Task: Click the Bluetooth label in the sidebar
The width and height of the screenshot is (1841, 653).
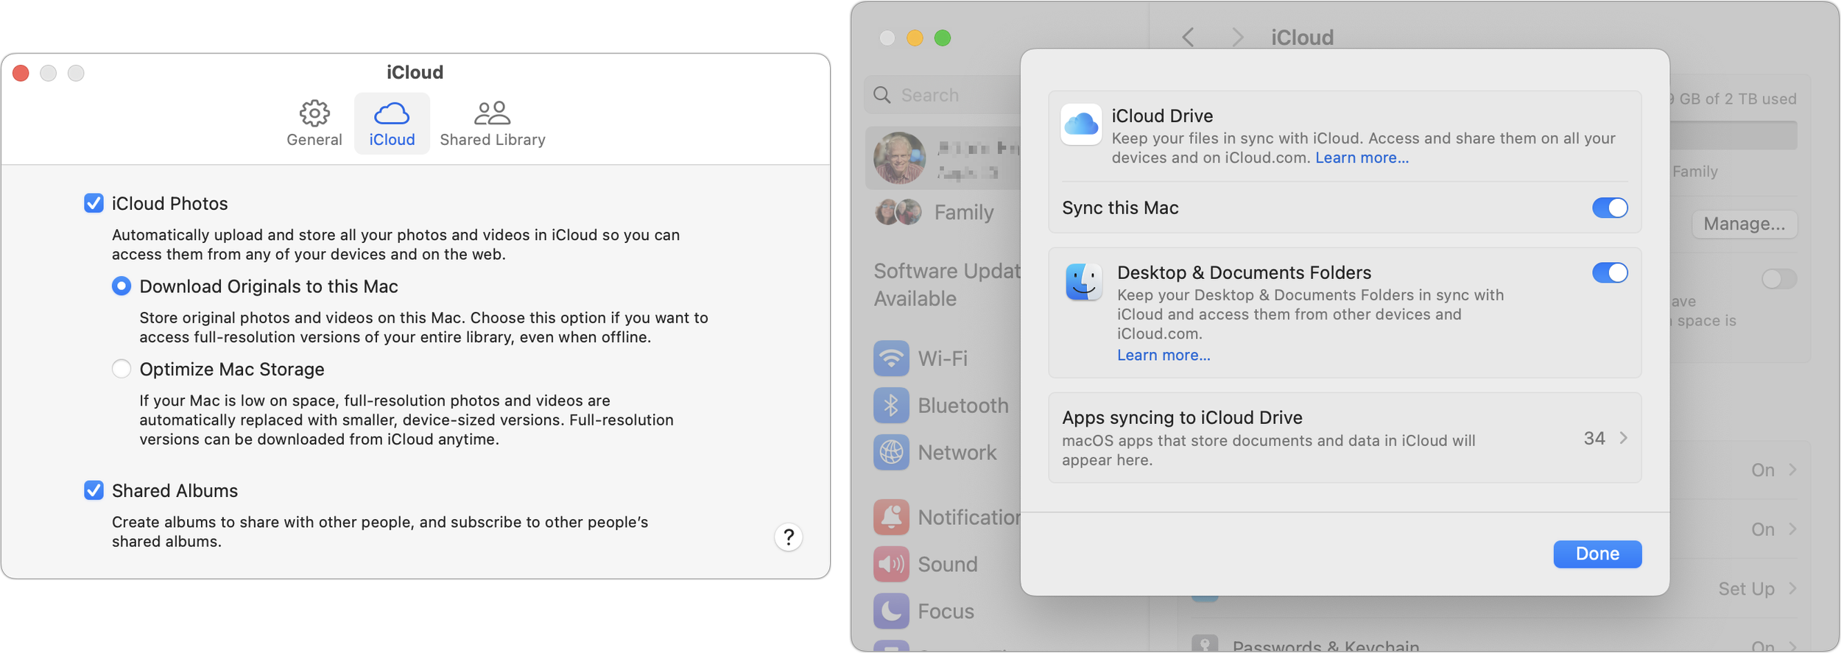Action: click(963, 406)
